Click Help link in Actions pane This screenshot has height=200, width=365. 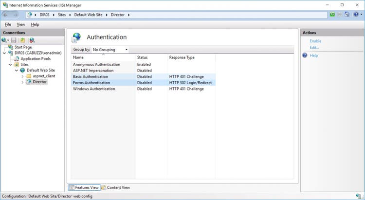314,55
